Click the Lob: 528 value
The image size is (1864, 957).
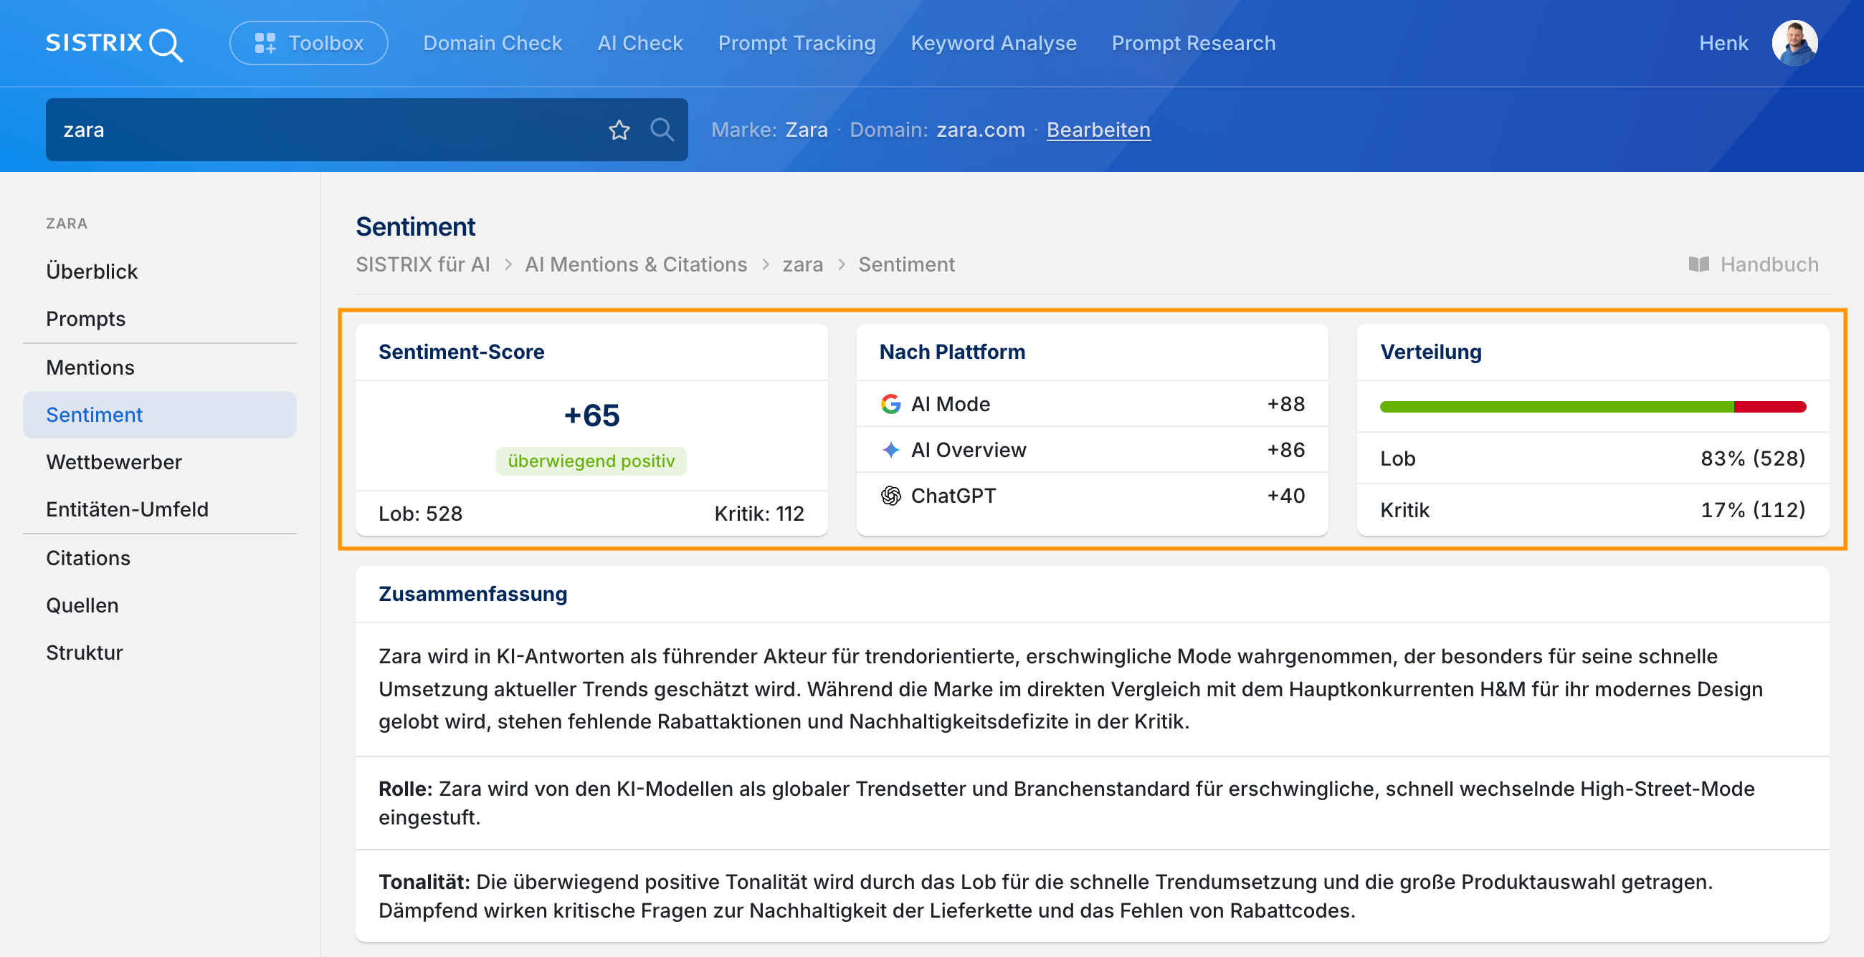tap(420, 514)
